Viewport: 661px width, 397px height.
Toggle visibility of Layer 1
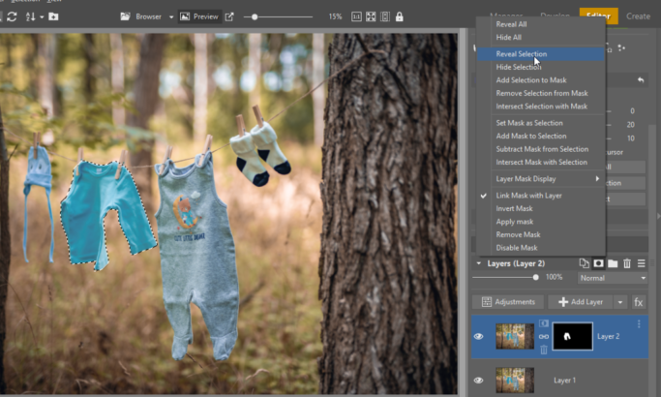pyautogui.click(x=478, y=381)
